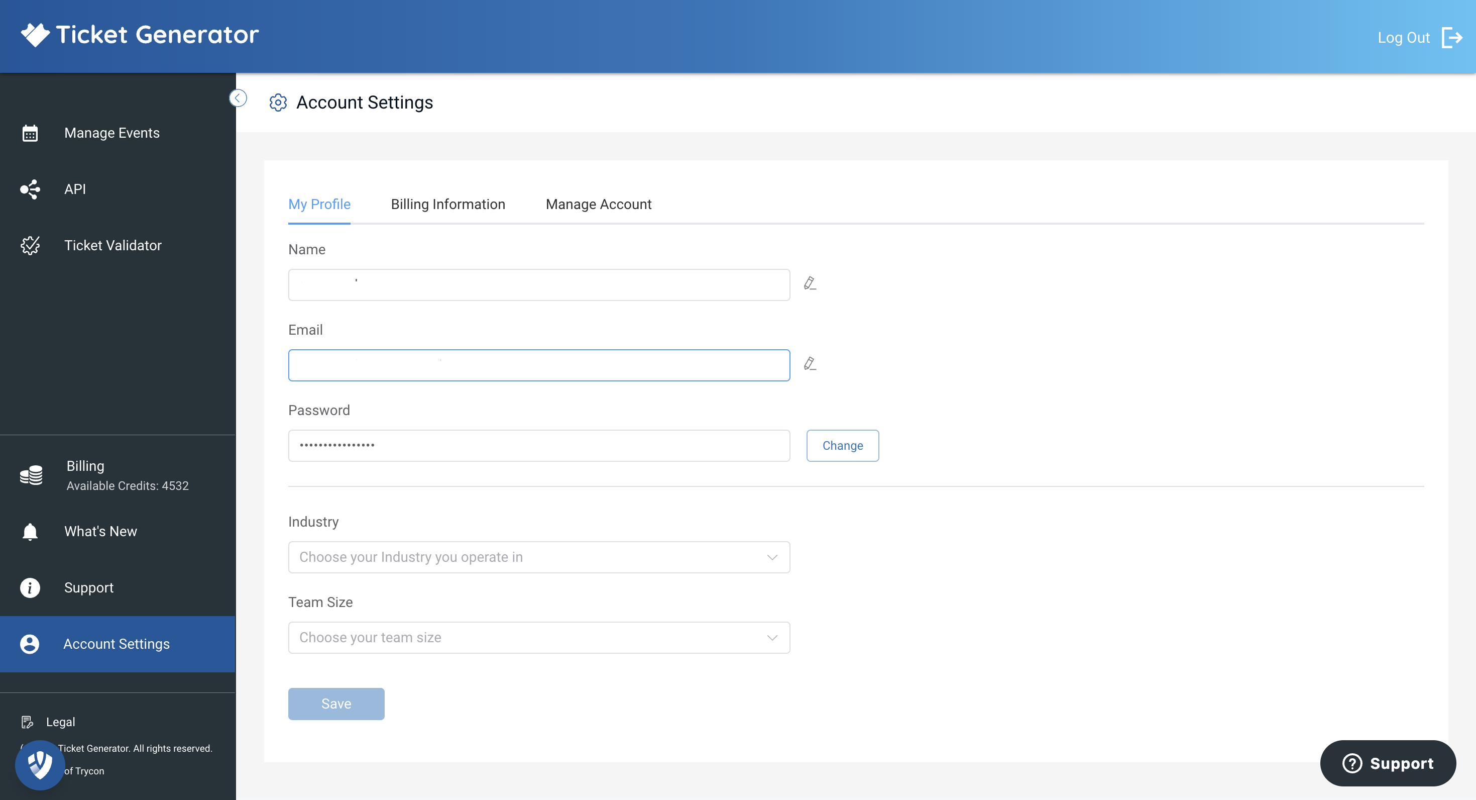Switch to the Manage Account tab
Screen dimensions: 1476x800
tap(598, 204)
